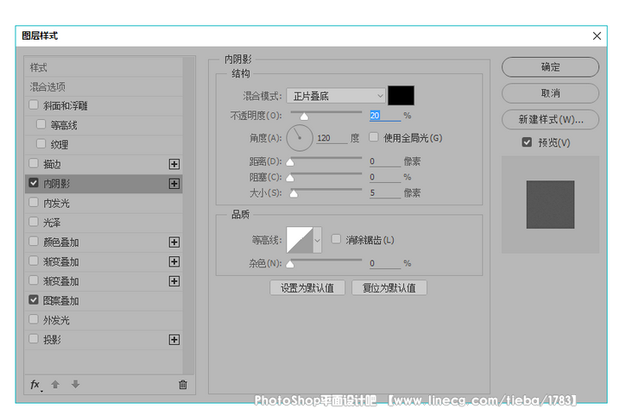
Task: Click the 新建样式(W)... button
Action: [x=550, y=119]
